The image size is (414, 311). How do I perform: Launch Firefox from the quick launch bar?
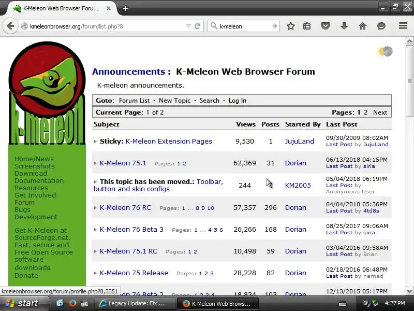[x=72, y=303]
